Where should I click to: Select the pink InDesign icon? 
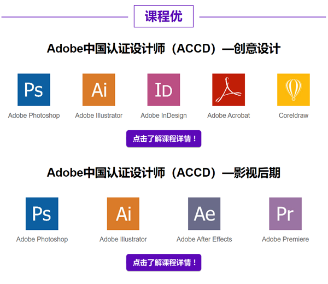pos(163,90)
